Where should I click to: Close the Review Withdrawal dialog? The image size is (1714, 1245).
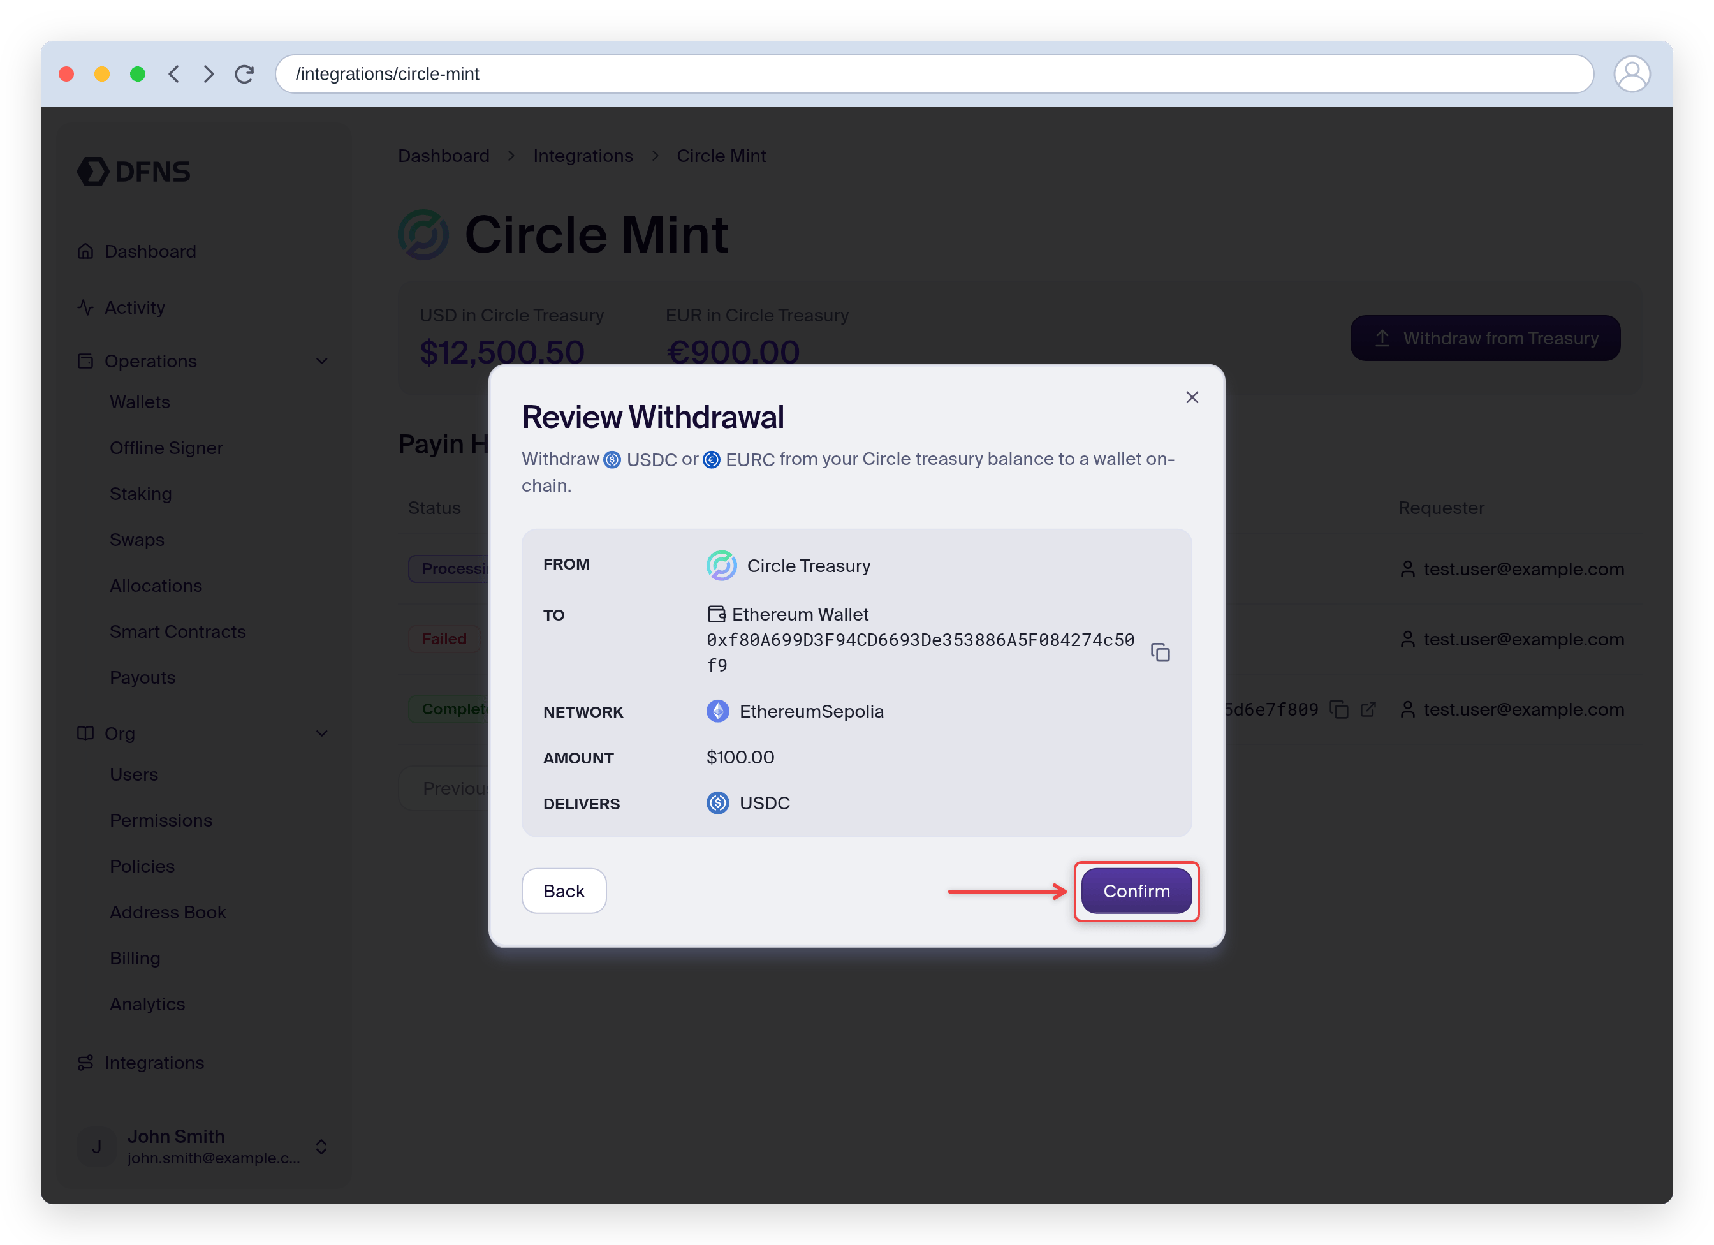pos(1192,397)
